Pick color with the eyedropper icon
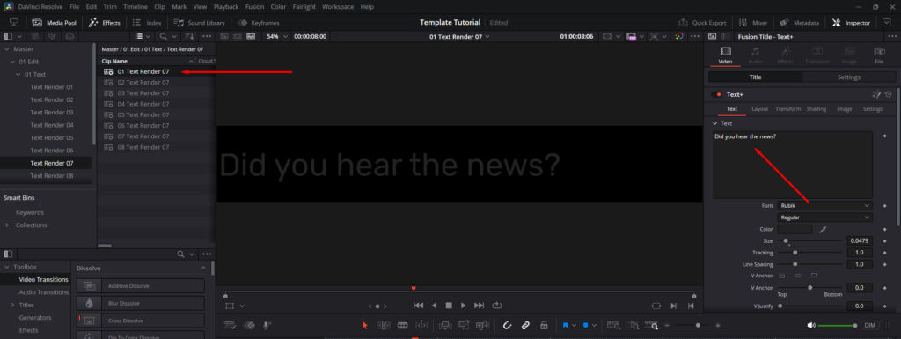 pyautogui.click(x=823, y=229)
